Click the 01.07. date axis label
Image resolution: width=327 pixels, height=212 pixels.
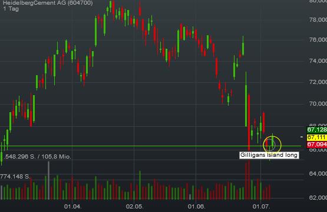click(261, 207)
